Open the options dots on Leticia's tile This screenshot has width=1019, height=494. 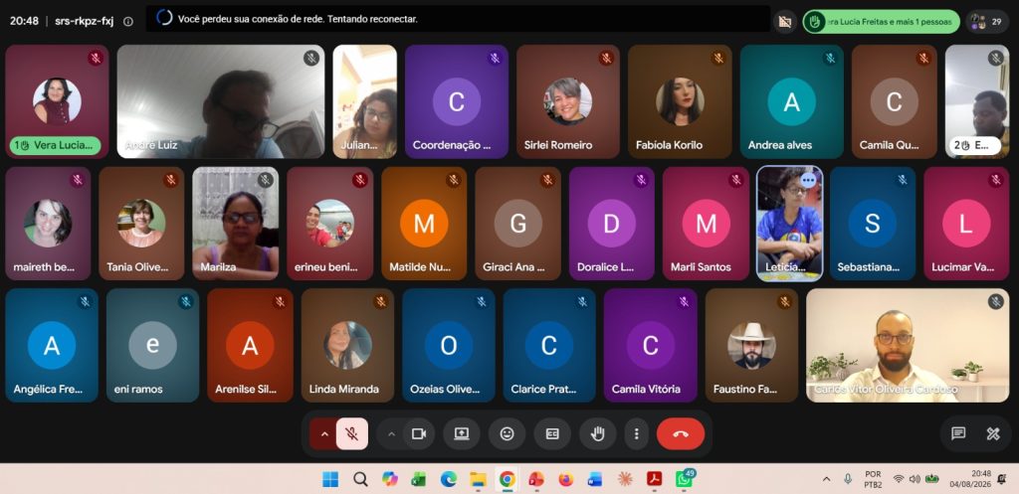808,179
